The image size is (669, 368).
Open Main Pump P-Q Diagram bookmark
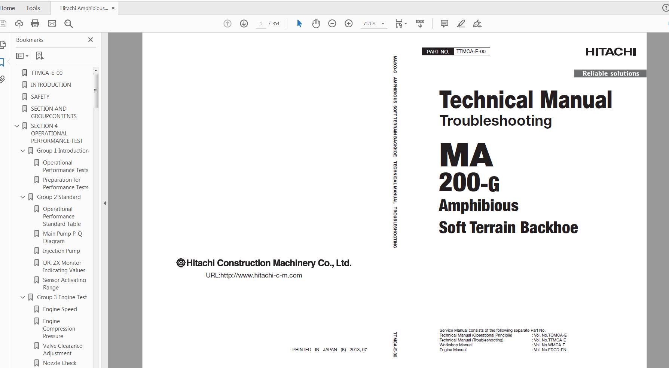click(x=62, y=237)
